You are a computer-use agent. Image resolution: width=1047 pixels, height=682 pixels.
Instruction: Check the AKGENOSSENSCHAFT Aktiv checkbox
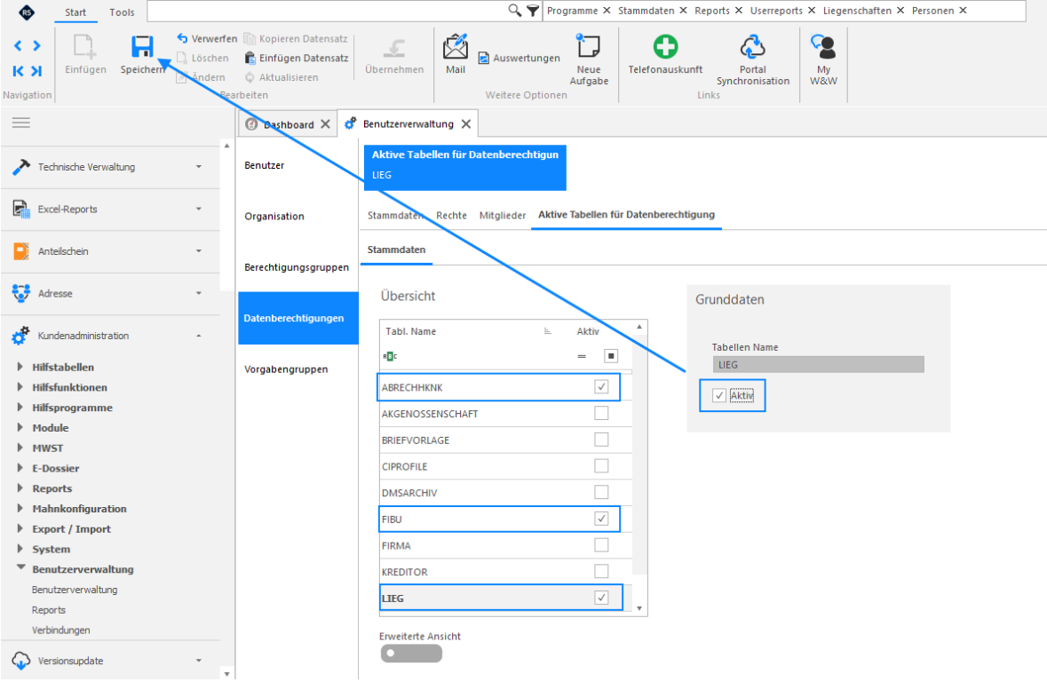(x=601, y=414)
